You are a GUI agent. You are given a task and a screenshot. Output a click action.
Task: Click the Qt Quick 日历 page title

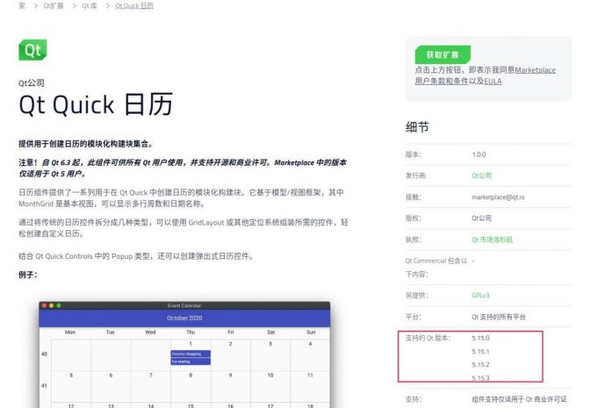(x=96, y=104)
